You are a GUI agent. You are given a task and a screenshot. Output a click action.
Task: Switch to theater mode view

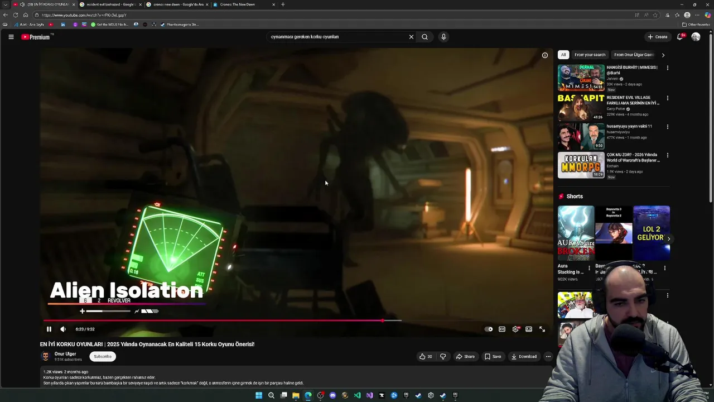click(x=529, y=329)
